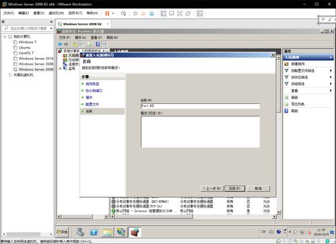Open snapshot manager toolbar icon
Image resolution: width=336 pixels, height=244 pixels.
152,13
